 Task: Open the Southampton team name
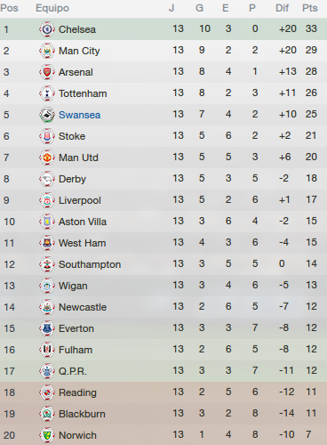pyautogui.click(x=90, y=264)
